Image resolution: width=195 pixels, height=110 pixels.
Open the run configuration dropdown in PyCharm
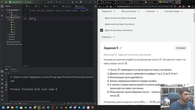[x=51, y=2]
